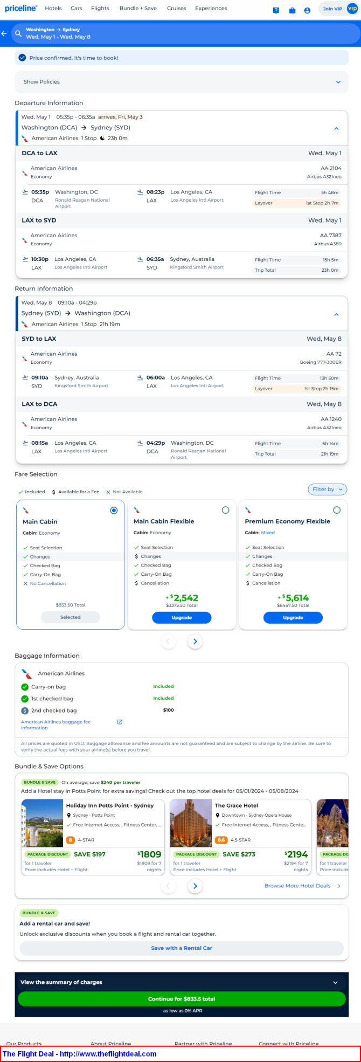Open the Cruises menu item

point(177,8)
